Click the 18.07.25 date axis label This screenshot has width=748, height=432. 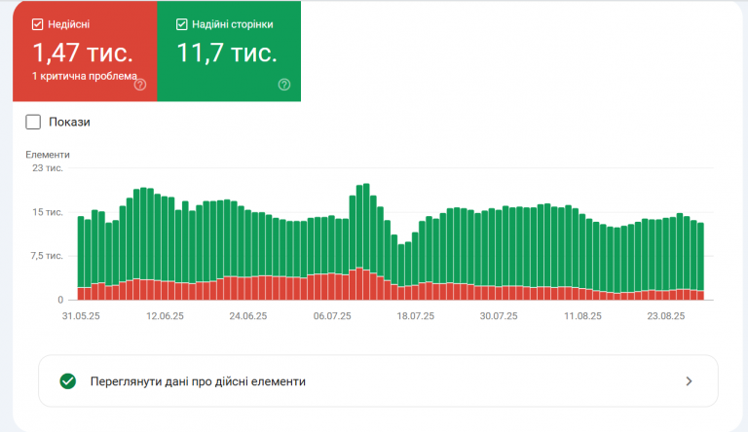416,316
